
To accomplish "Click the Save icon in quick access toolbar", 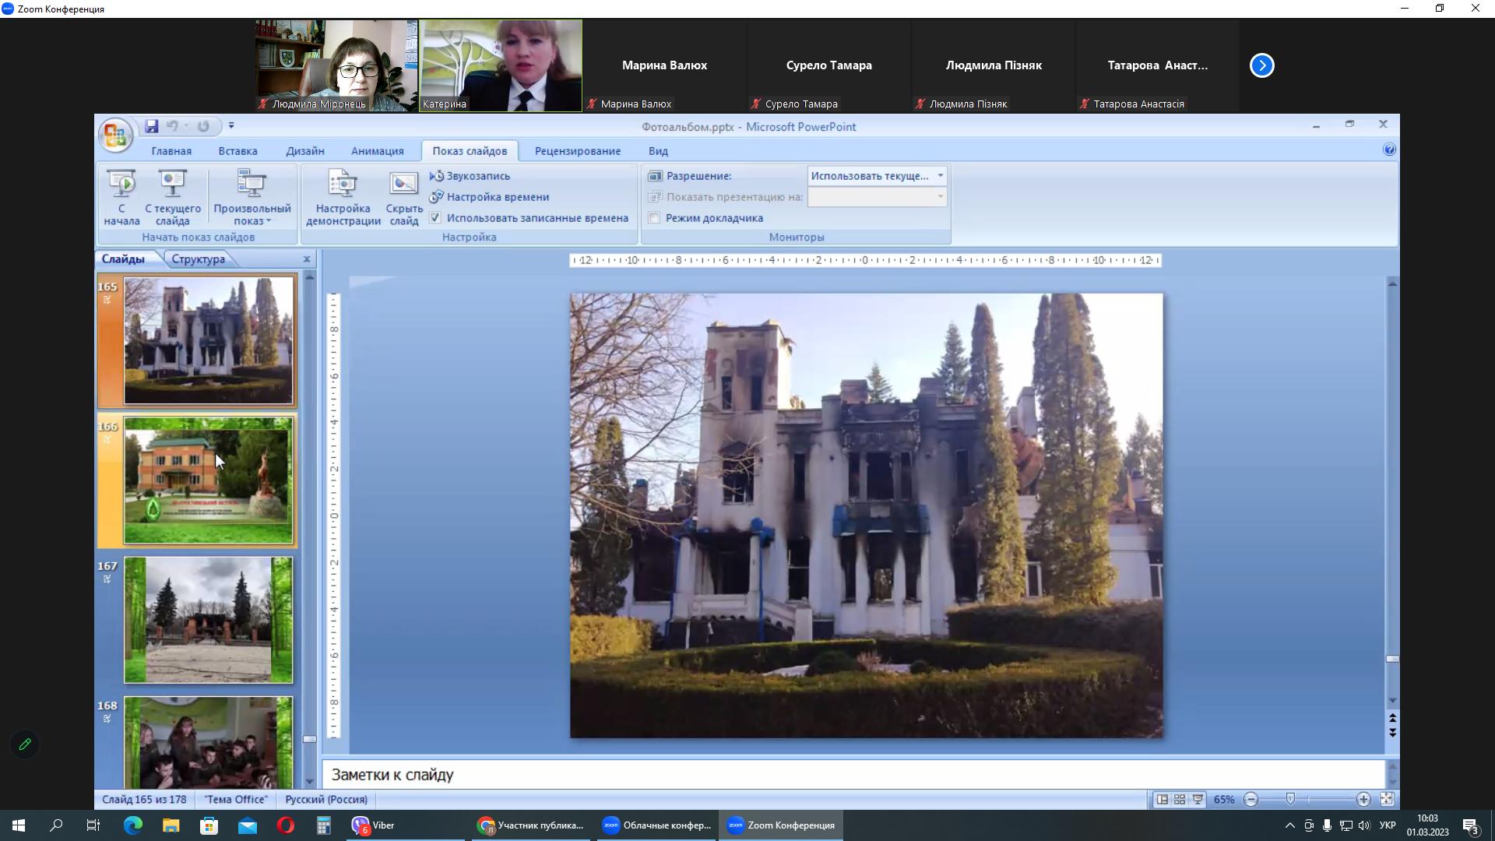I will 152,126.
